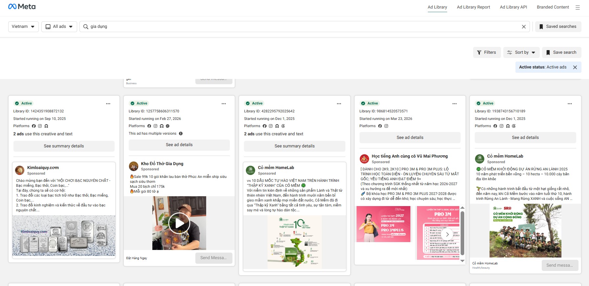Image resolution: width=589 pixels, height=286 pixels.
Task: Clear the search field with the X icon
Action: pyautogui.click(x=524, y=27)
